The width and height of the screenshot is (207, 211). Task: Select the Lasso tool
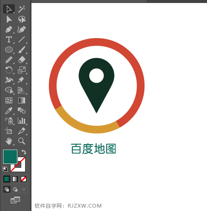tap(22, 19)
